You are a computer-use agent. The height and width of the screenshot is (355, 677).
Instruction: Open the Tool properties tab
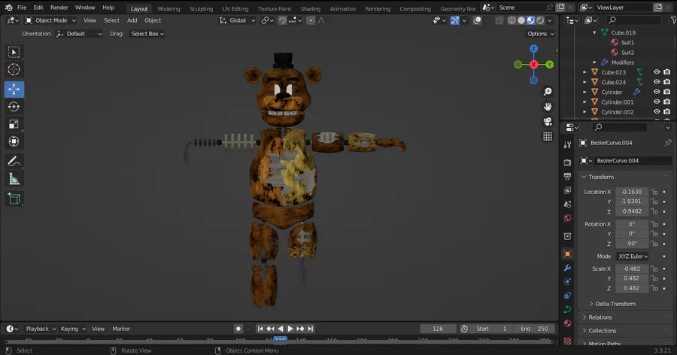[567, 145]
